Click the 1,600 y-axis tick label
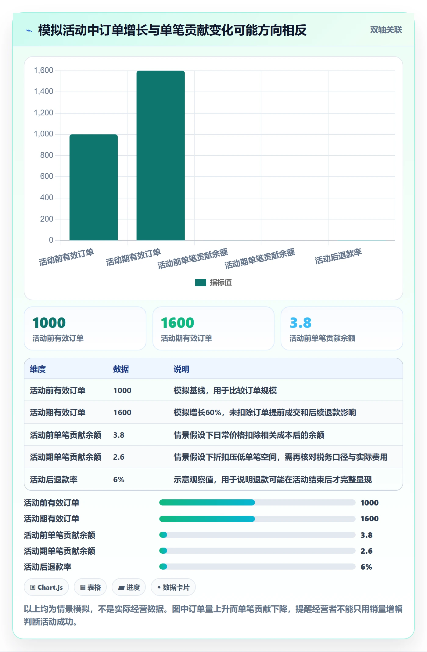 coord(43,71)
